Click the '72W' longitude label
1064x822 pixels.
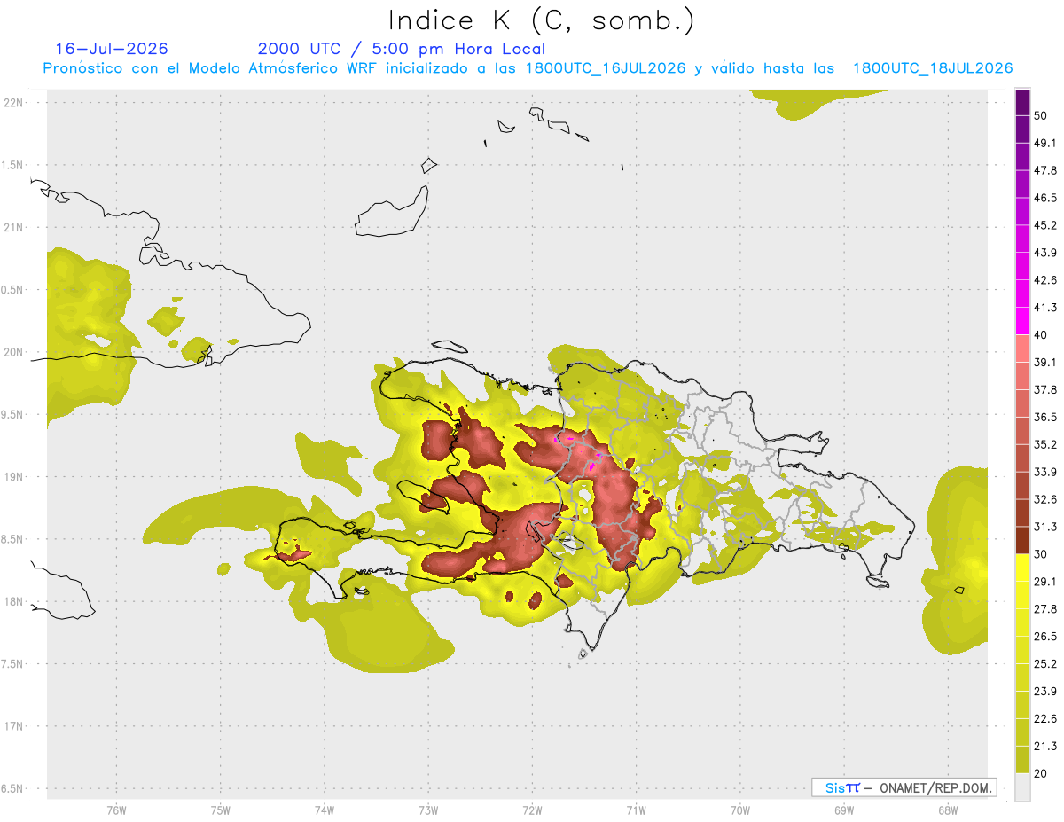click(x=532, y=810)
